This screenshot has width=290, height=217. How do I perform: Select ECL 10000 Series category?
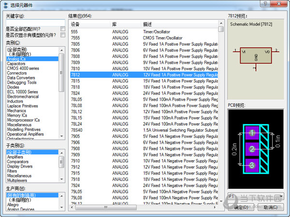[x=22, y=92]
